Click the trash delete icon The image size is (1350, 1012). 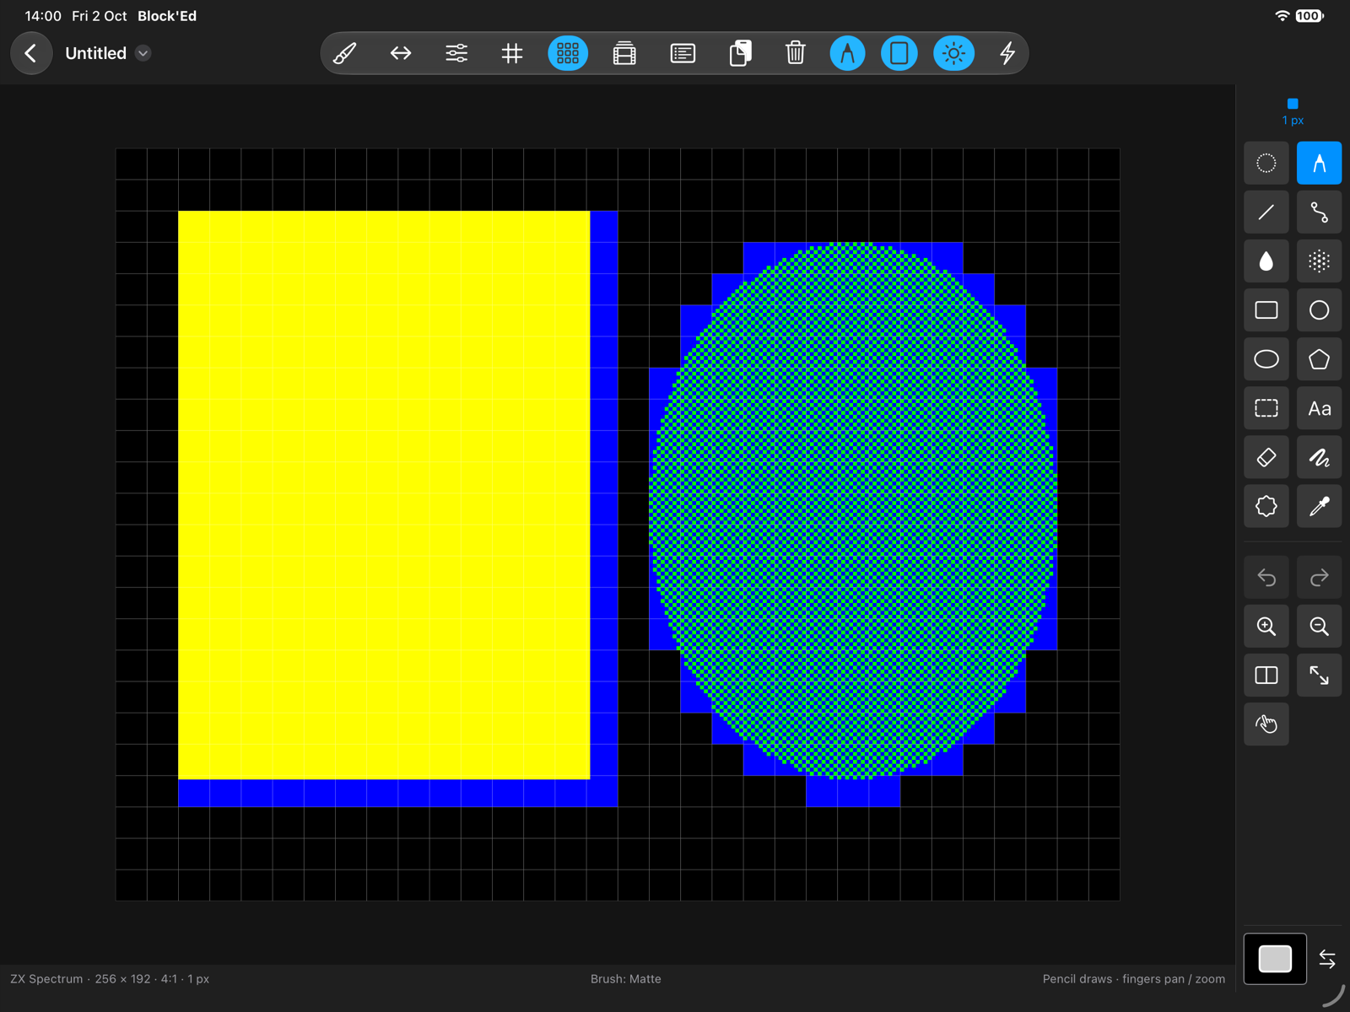(795, 53)
